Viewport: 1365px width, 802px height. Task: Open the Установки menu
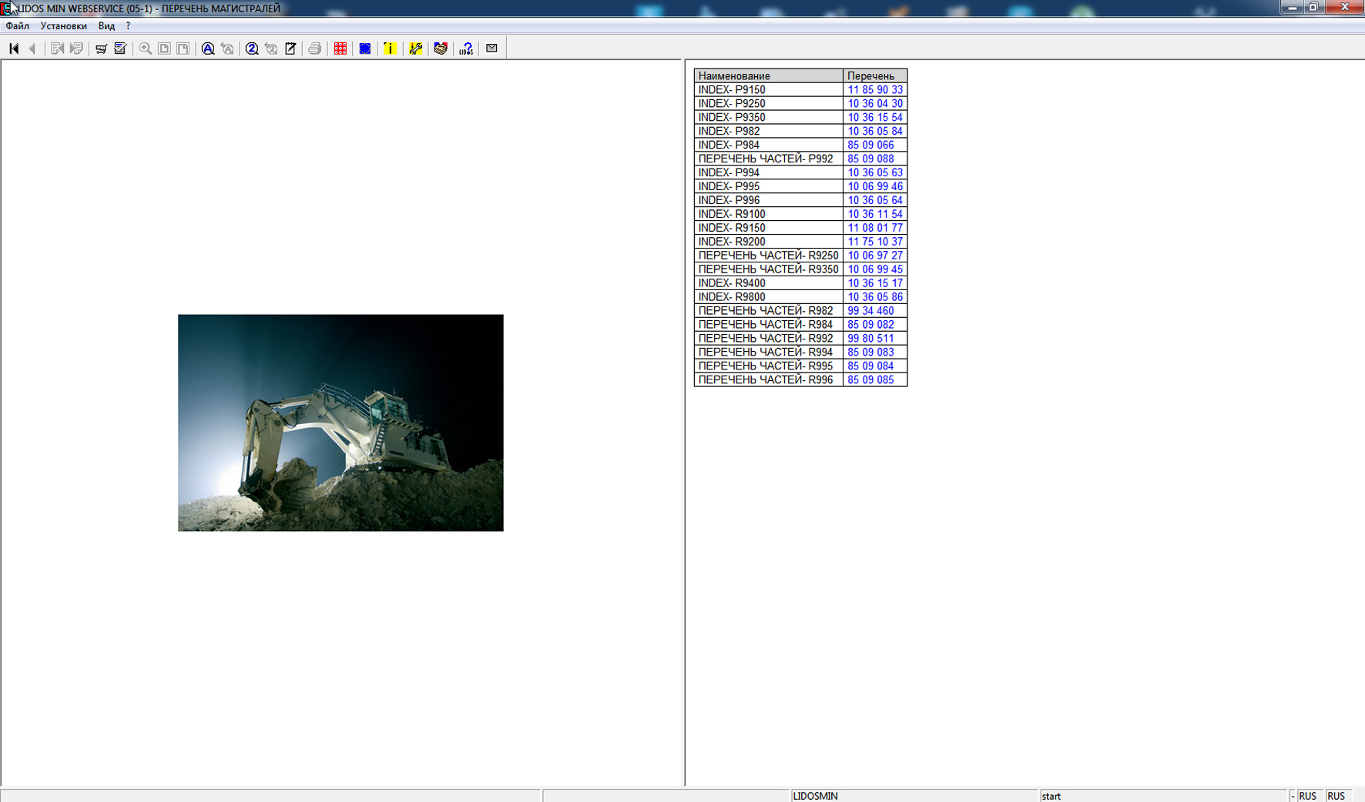[63, 26]
